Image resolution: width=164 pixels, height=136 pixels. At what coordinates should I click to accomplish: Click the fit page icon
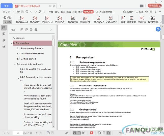click(x=104, y=133)
